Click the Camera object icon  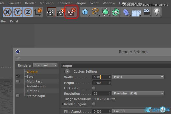(x=146, y=12)
